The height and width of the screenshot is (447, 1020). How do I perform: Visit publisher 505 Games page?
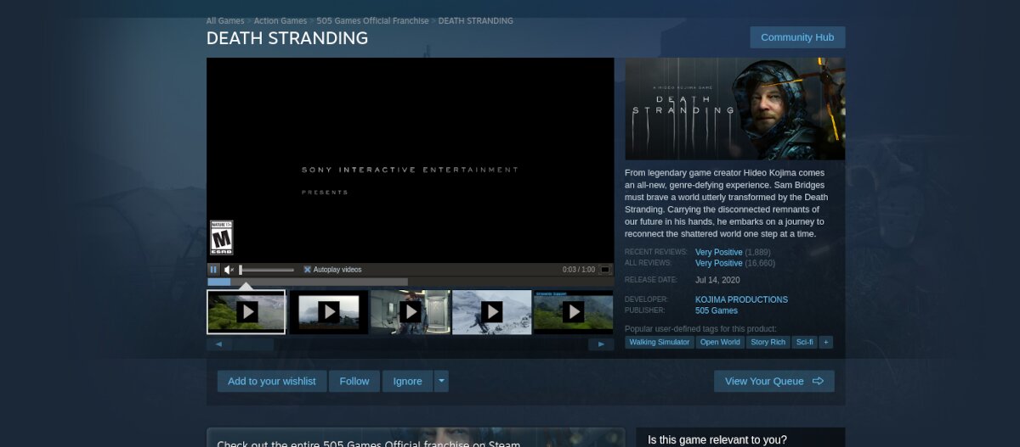click(717, 310)
